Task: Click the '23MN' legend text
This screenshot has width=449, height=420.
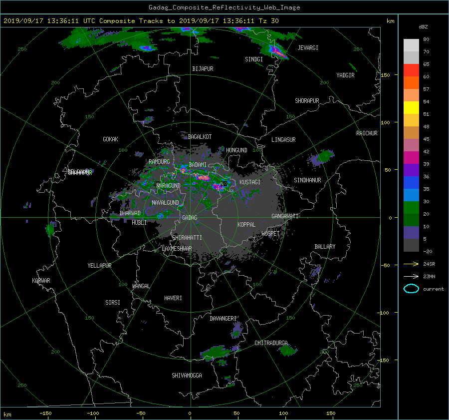Action: pos(429,277)
